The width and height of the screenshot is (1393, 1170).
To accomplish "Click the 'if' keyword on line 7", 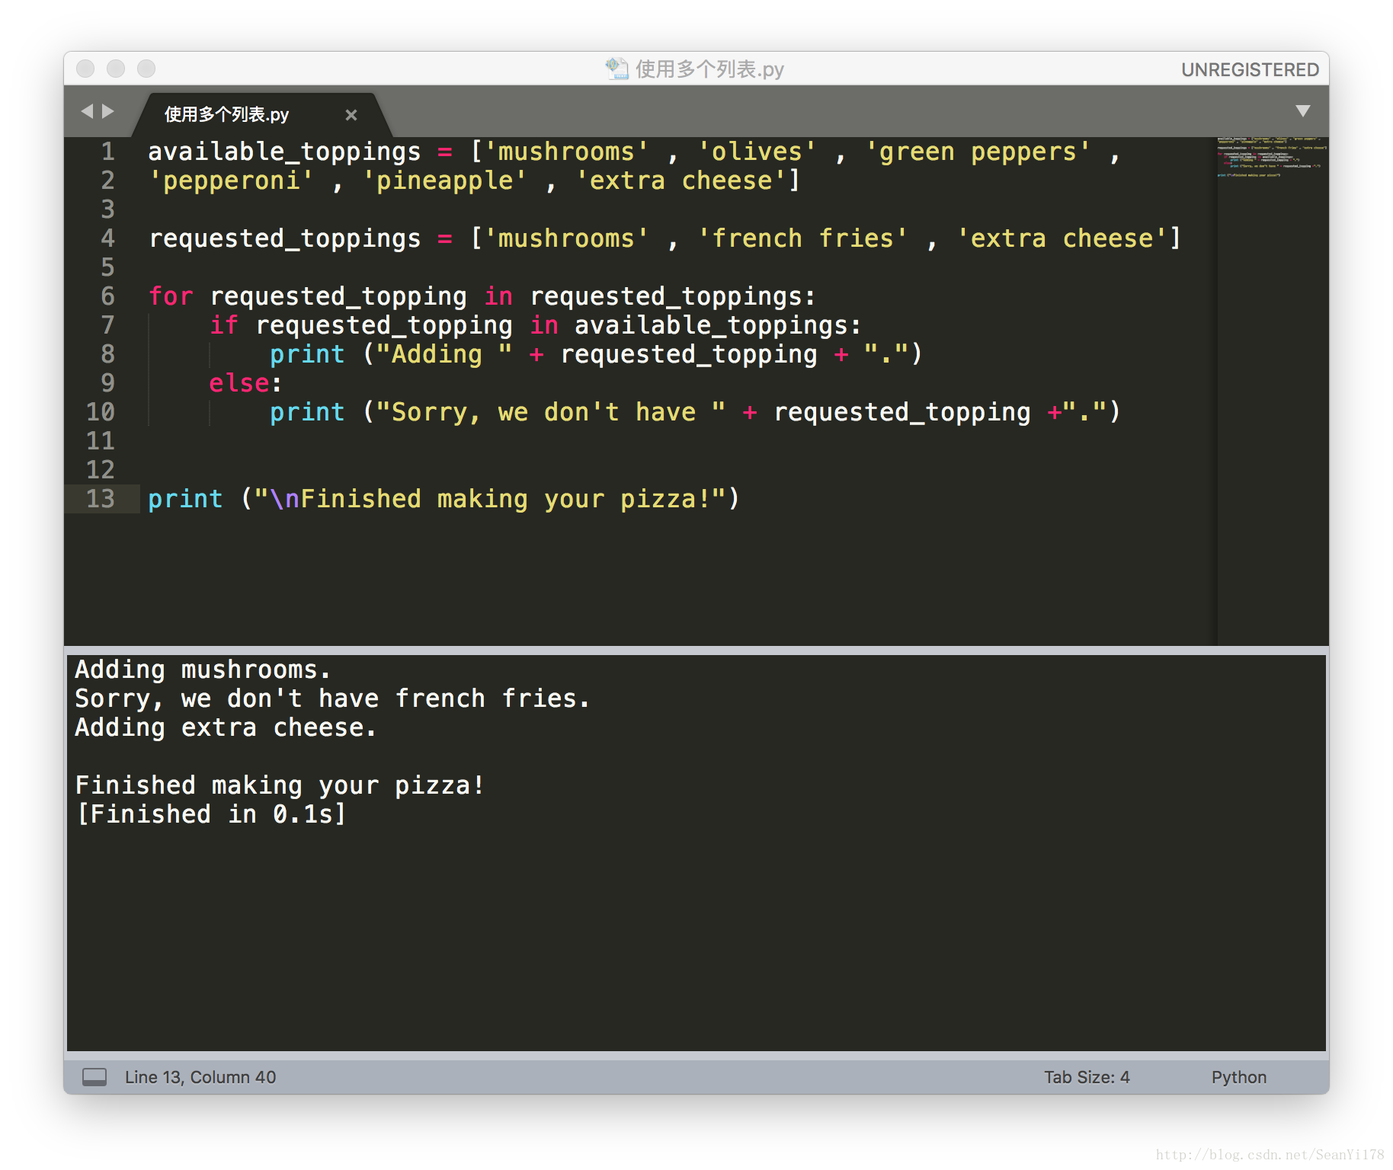I will [224, 325].
